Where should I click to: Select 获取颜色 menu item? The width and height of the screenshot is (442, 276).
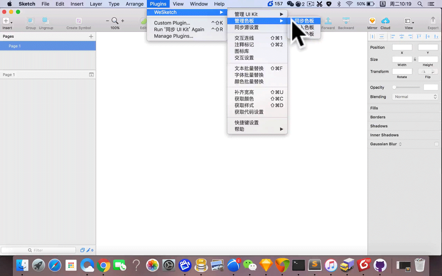[x=257, y=99]
